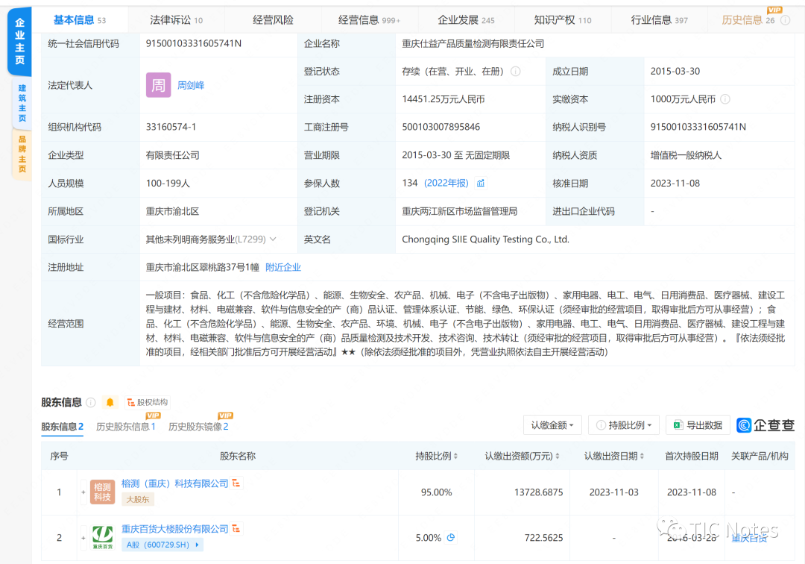Viewport: 805px width, 564px height.
Task: Open 持股比例 dropdown filter
Action: (624, 424)
